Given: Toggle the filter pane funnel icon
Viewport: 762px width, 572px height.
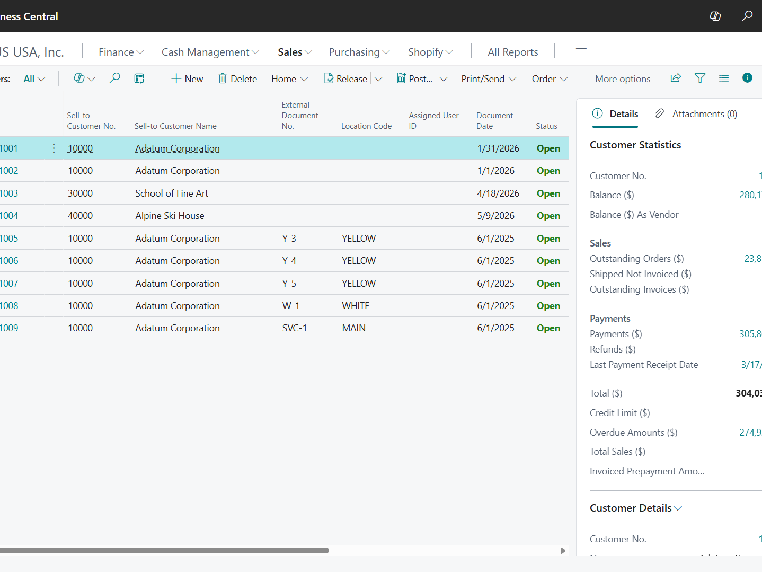Looking at the screenshot, I should pos(699,78).
